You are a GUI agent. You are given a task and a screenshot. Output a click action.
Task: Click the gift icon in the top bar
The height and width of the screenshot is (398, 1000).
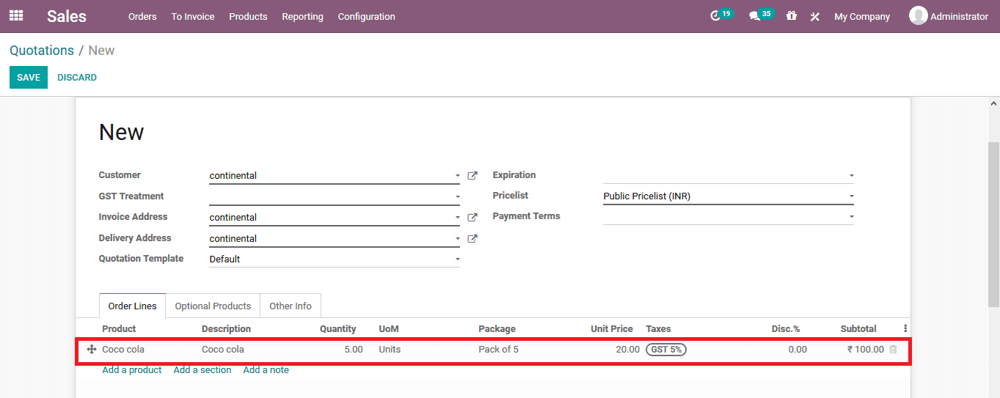(791, 15)
